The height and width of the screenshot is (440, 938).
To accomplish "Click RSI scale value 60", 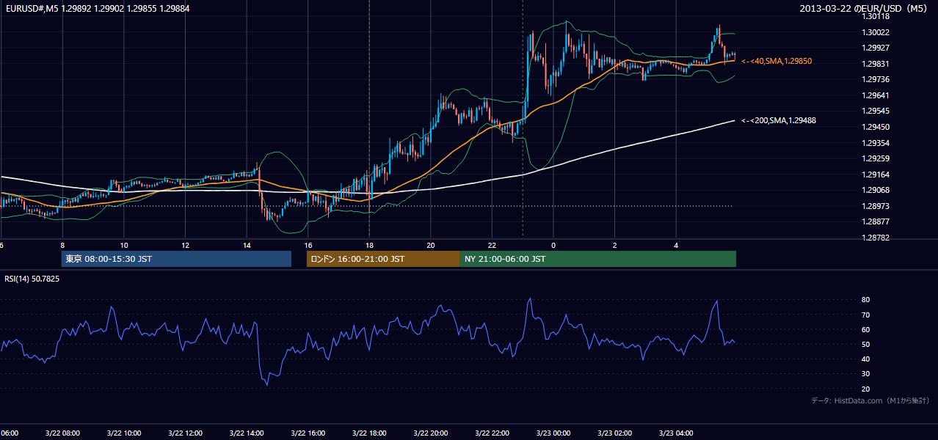I will pyautogui.click(x=865, y=329).
